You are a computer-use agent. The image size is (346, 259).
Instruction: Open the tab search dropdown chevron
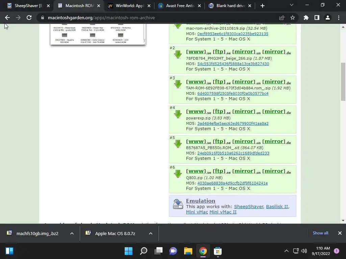point(292,5)
